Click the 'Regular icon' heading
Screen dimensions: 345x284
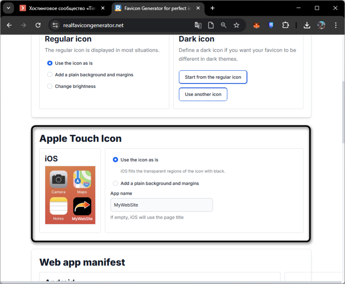[x=68, y=39]
